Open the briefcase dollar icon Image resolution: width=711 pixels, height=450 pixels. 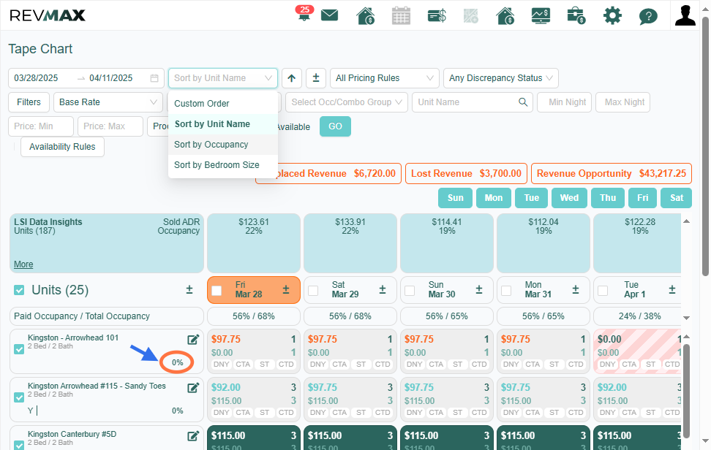coord(576,16)
